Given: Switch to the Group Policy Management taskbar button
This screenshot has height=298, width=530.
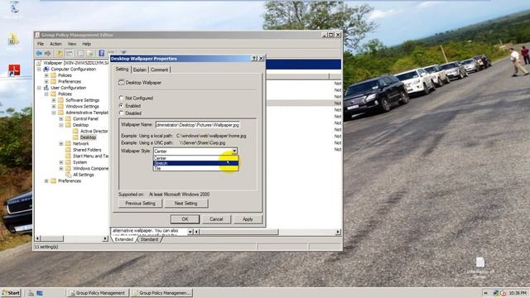Looking at the screenshot, I should (98, 293).
